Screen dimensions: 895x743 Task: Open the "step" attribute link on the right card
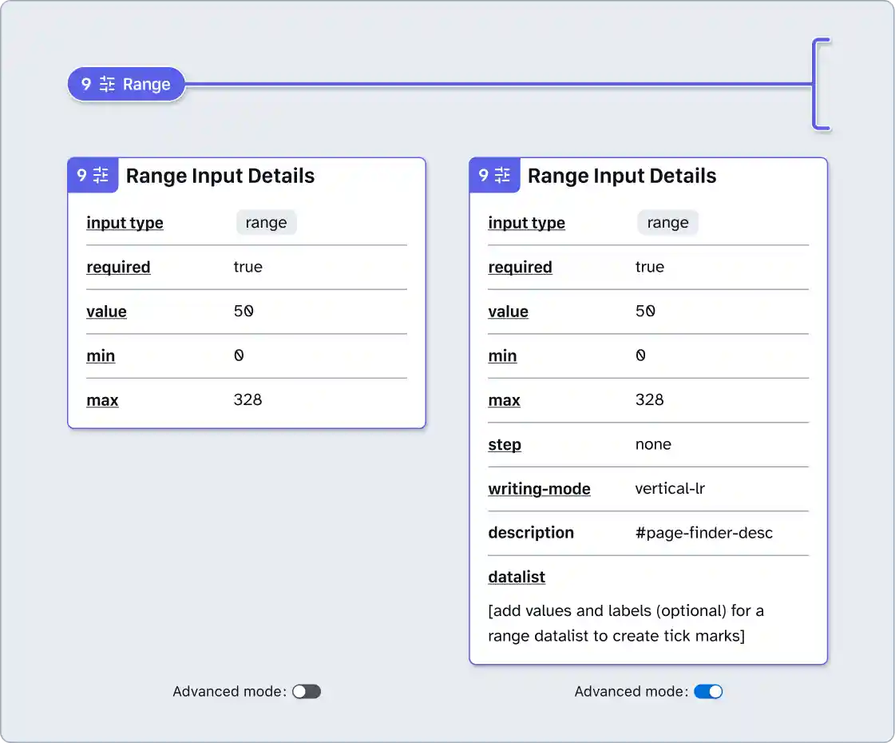pyautogui.click(x=504, y=445)
